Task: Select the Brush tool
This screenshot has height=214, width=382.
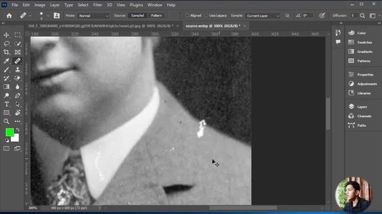Action: tap(7, 70)
